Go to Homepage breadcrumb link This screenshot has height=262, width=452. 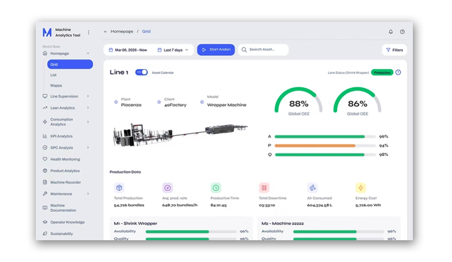pyautogui.click(x=122, y=31)
